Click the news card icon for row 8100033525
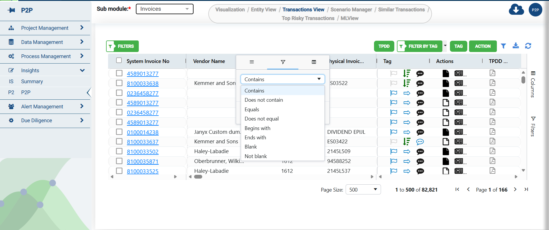Image resolution: width=549 pixels, height=230 pixels. coord(459,171)
